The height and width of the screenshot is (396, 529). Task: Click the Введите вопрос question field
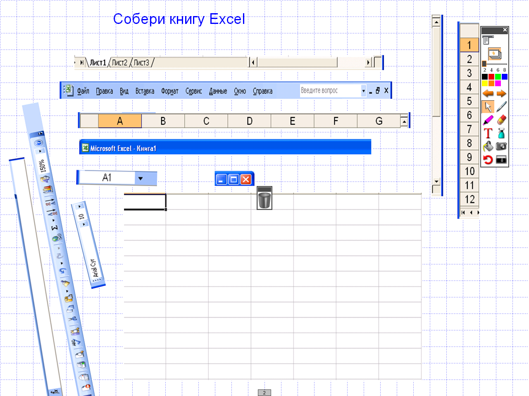point(330,91)
